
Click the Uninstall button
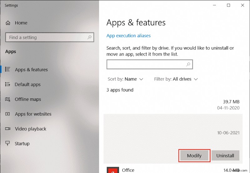tap(225, 156)
